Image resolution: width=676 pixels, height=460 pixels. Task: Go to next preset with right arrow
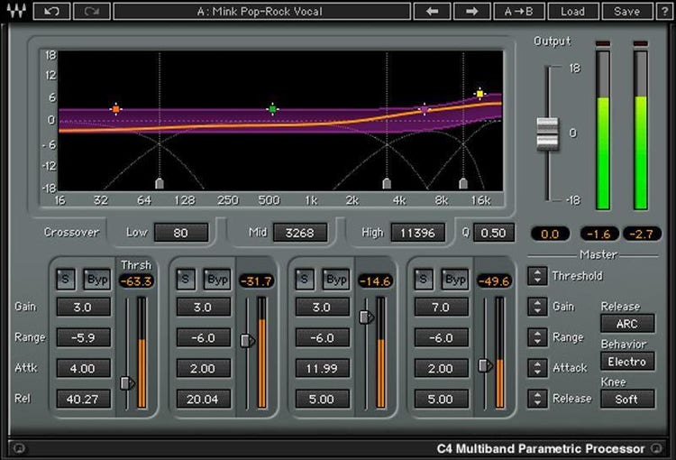point(471,12)
